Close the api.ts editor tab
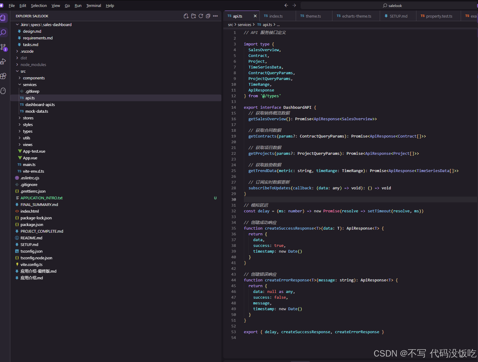 tap(255, 16)
